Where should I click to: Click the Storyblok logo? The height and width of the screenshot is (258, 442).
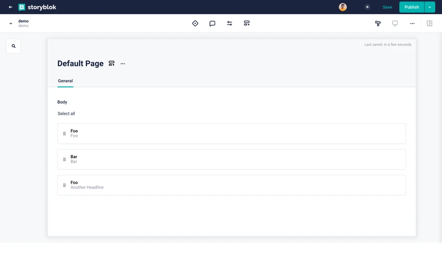click(37, 7)
